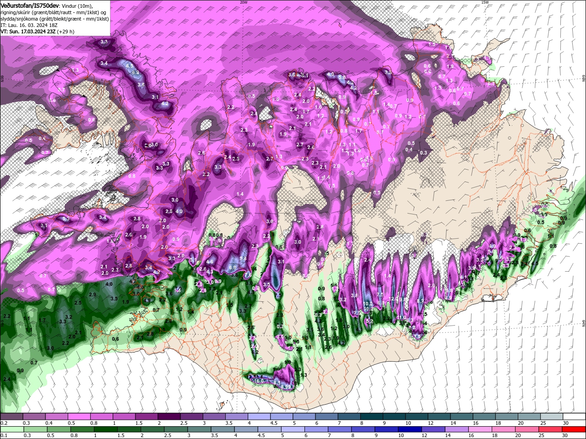Pick the lower legend deep blue swatch between 10 and 12
This screenshot has height=439, width=586.
click(x=410, y=429)
